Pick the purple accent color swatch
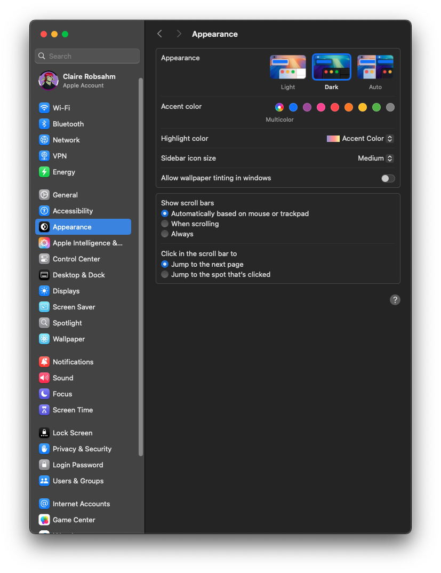This screenshot has height=573, width=441. point(307,107)
